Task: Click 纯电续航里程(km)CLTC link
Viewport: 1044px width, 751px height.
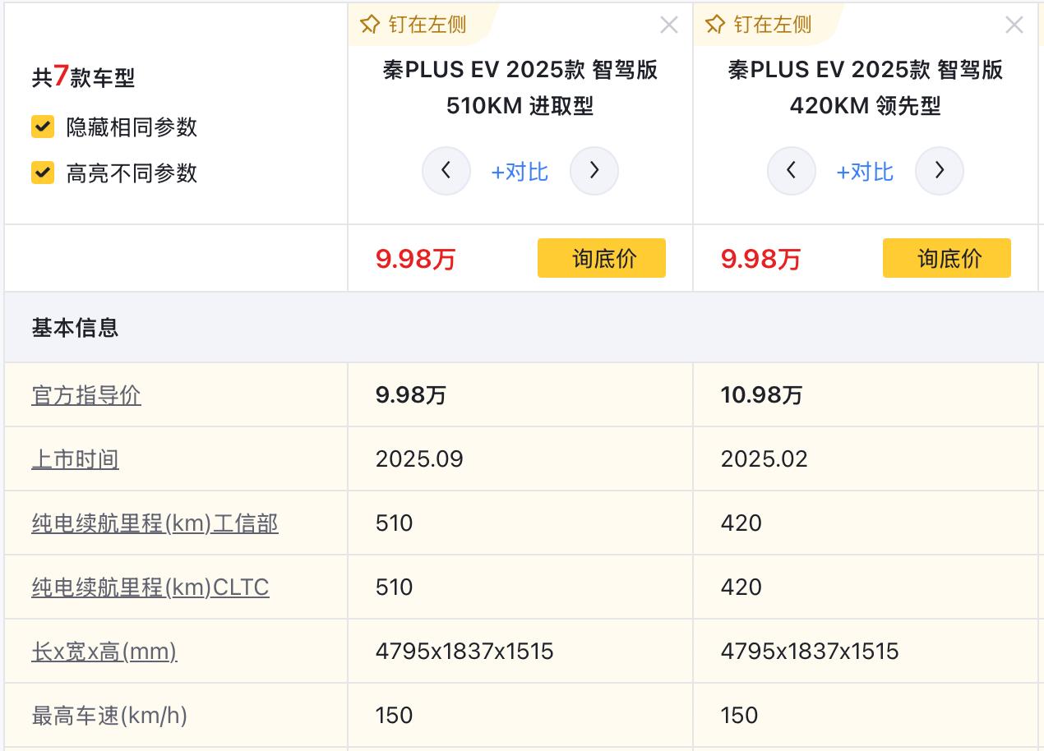Action: click(150, 587)
